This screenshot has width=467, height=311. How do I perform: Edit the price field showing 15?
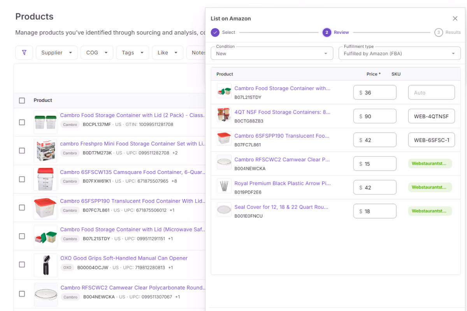point(375,164)
